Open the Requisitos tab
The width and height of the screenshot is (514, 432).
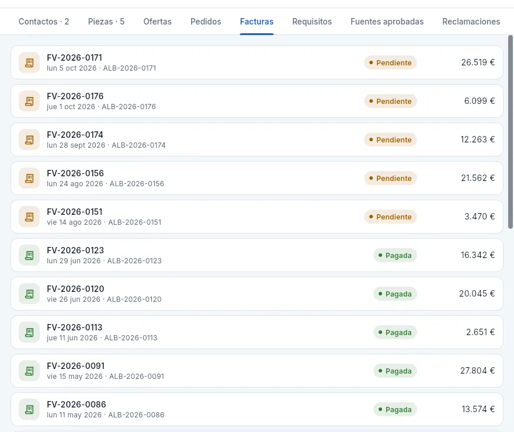[312, 22]
